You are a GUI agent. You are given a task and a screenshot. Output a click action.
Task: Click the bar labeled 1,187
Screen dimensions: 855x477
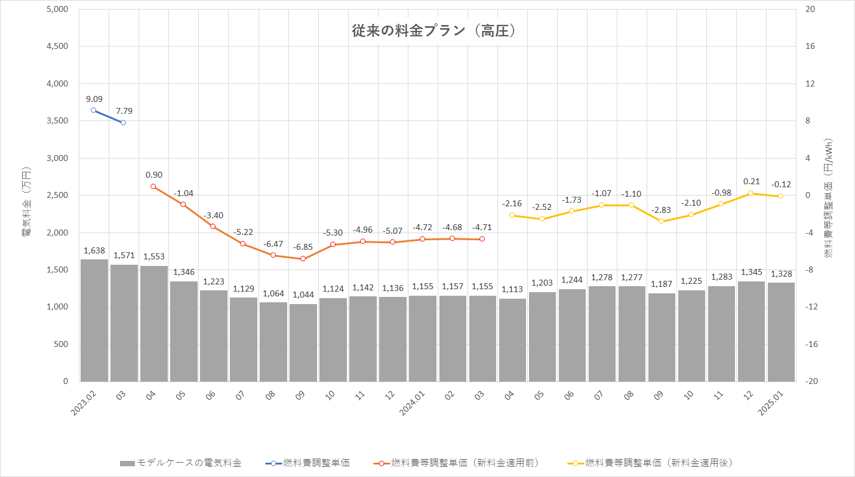662,337
